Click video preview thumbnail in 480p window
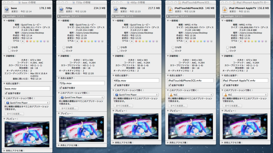This screenshot has height=153, width=273. point(136,126)
